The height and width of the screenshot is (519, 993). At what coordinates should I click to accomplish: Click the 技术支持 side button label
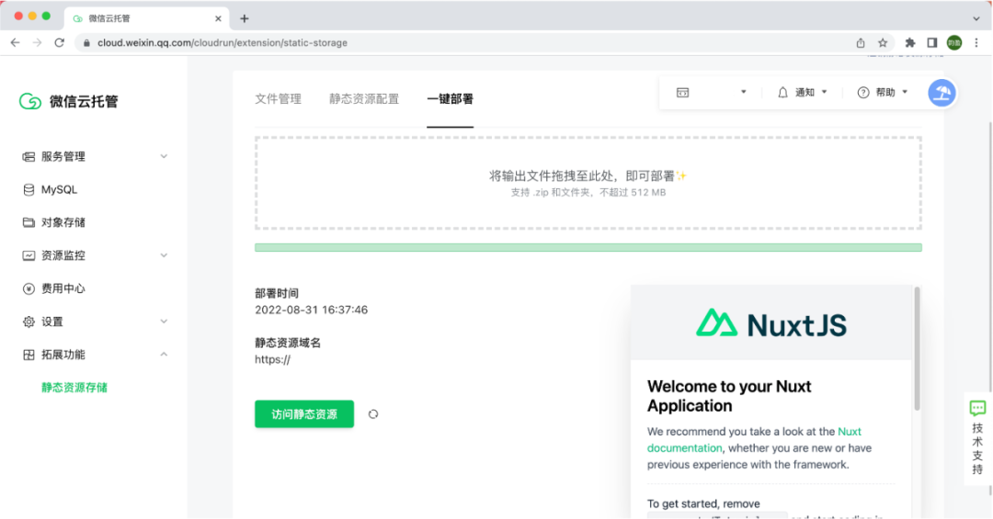977,449
